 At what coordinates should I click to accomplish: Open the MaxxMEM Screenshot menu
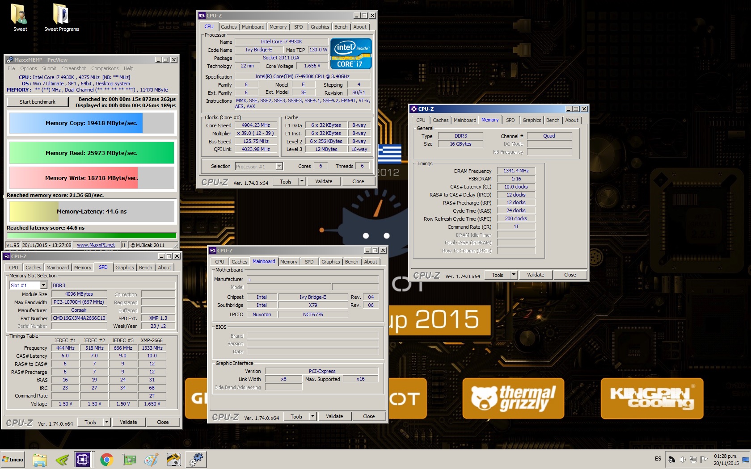74,68
